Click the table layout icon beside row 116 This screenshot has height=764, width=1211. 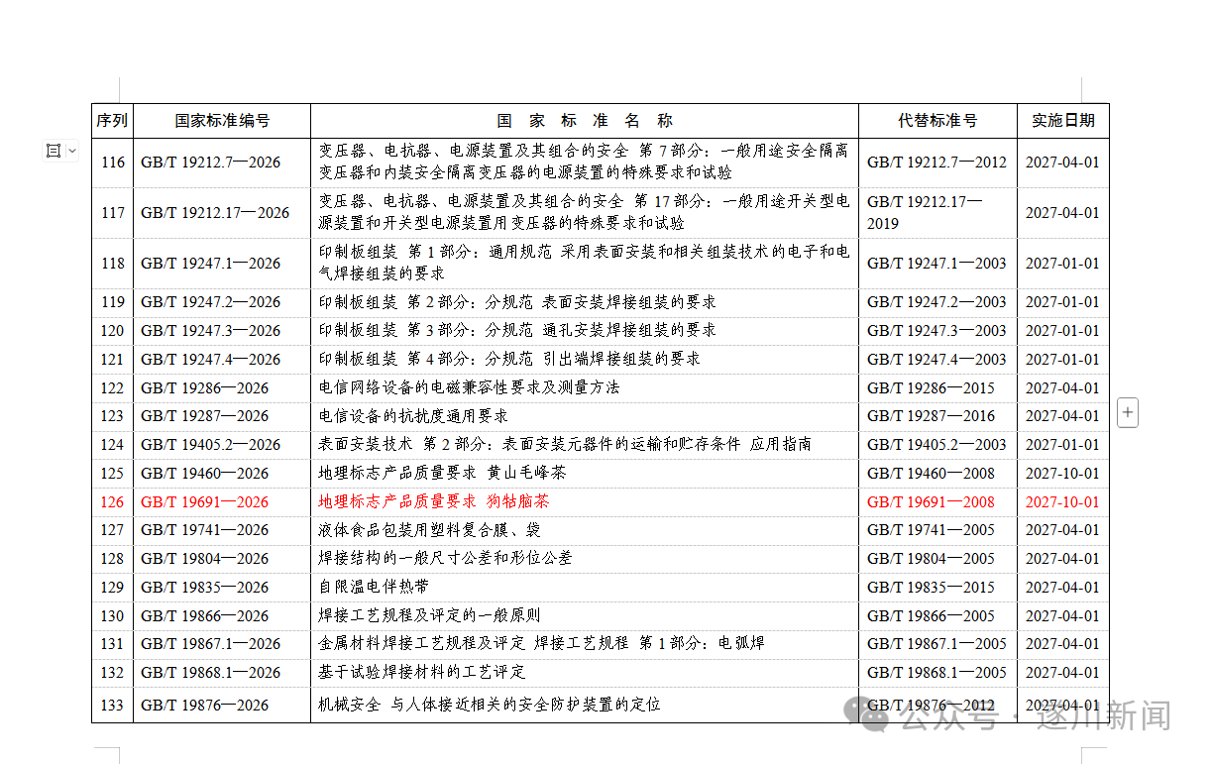click(54, 151)
